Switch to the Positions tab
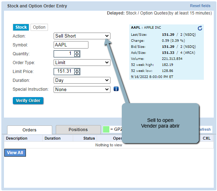217x191 pixels. (78, 130)
